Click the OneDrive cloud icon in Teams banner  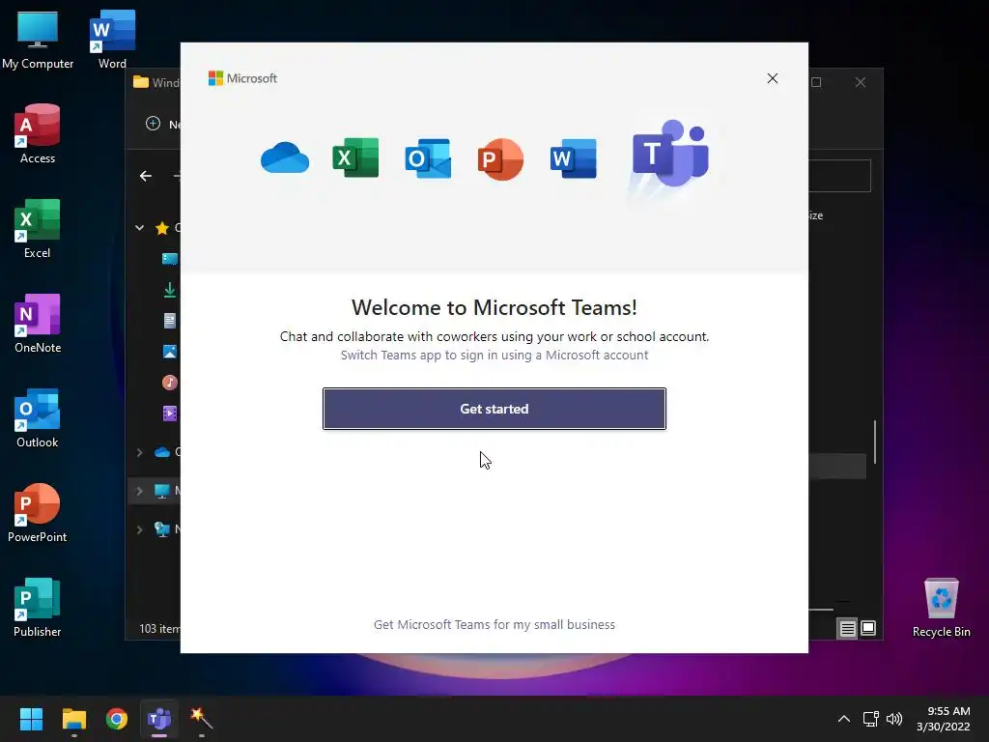pyautogui.click(x=285, y=157)
